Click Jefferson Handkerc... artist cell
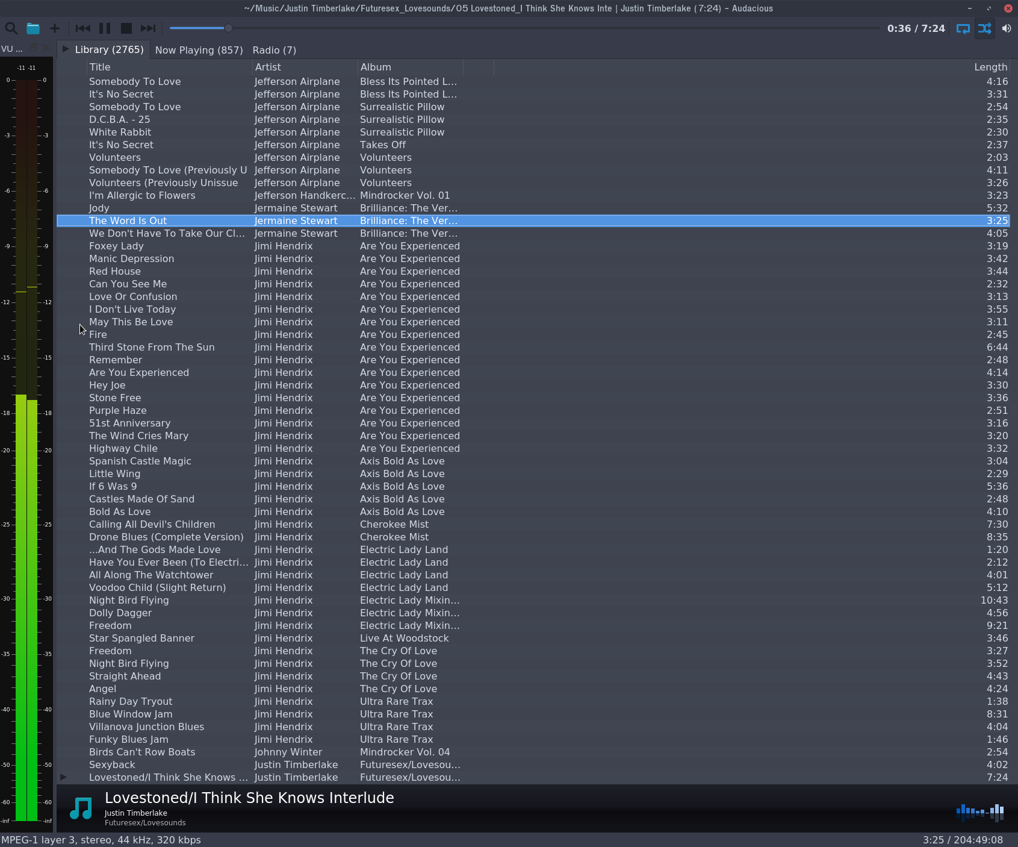Screen dimensions: 1018x847 [305, 195]
